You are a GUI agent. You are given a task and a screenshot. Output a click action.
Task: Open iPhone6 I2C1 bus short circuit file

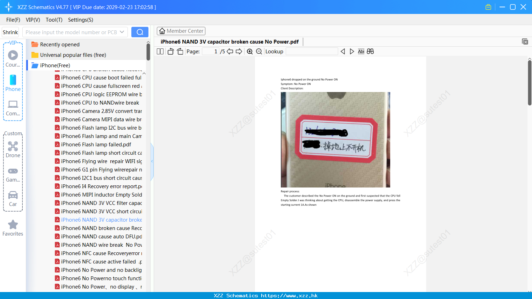pos(101,178)
